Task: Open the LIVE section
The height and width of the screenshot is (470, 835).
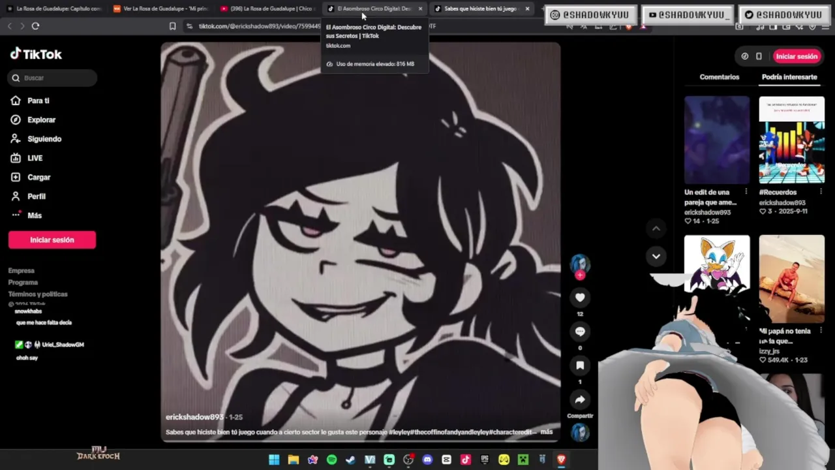Action: 27,158
